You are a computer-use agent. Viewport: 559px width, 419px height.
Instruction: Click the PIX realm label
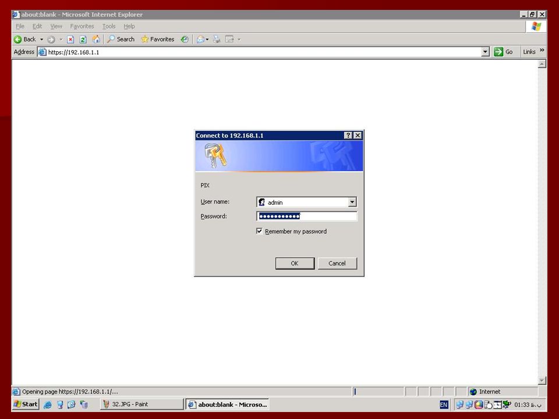click(x=205, y=185)
